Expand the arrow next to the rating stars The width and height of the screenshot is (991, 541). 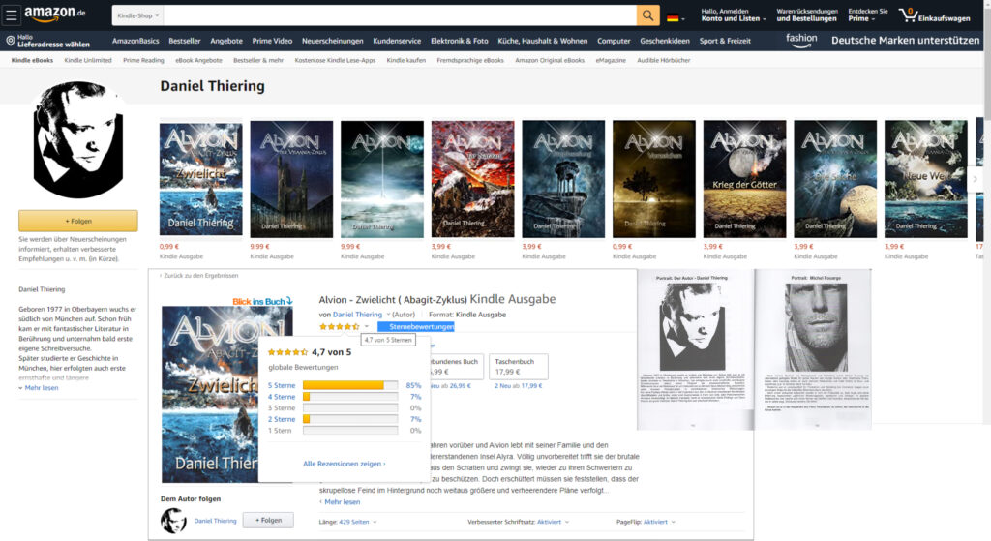tap(367, 327)
